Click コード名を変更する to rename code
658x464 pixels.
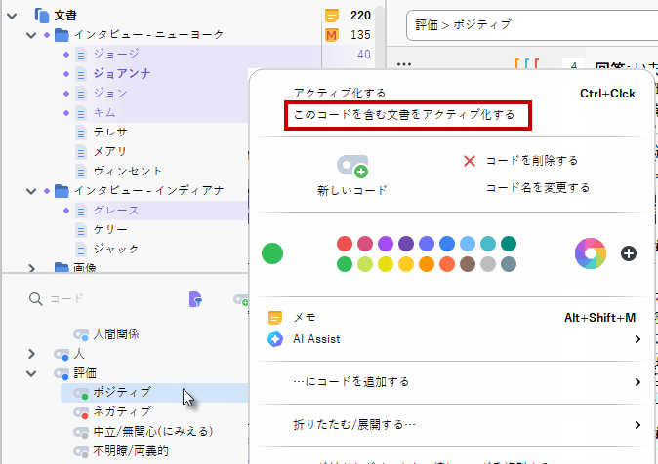[x=537, y=188]
